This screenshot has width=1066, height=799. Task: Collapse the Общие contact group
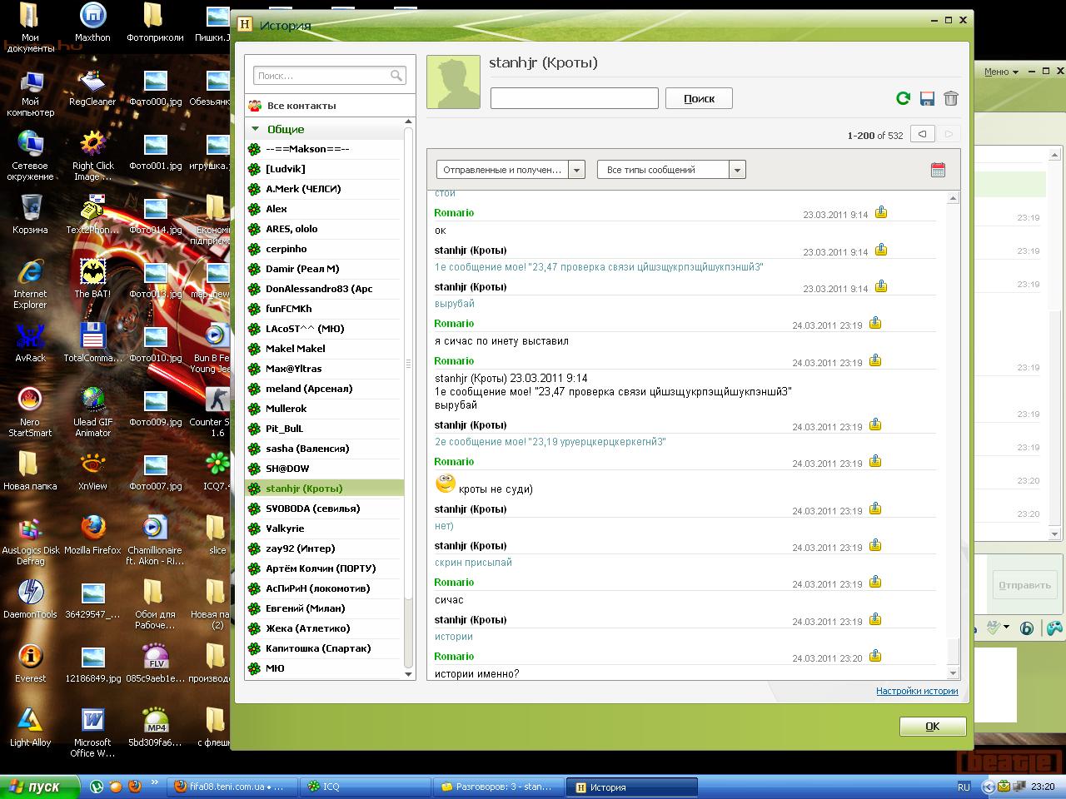point(255,129)
